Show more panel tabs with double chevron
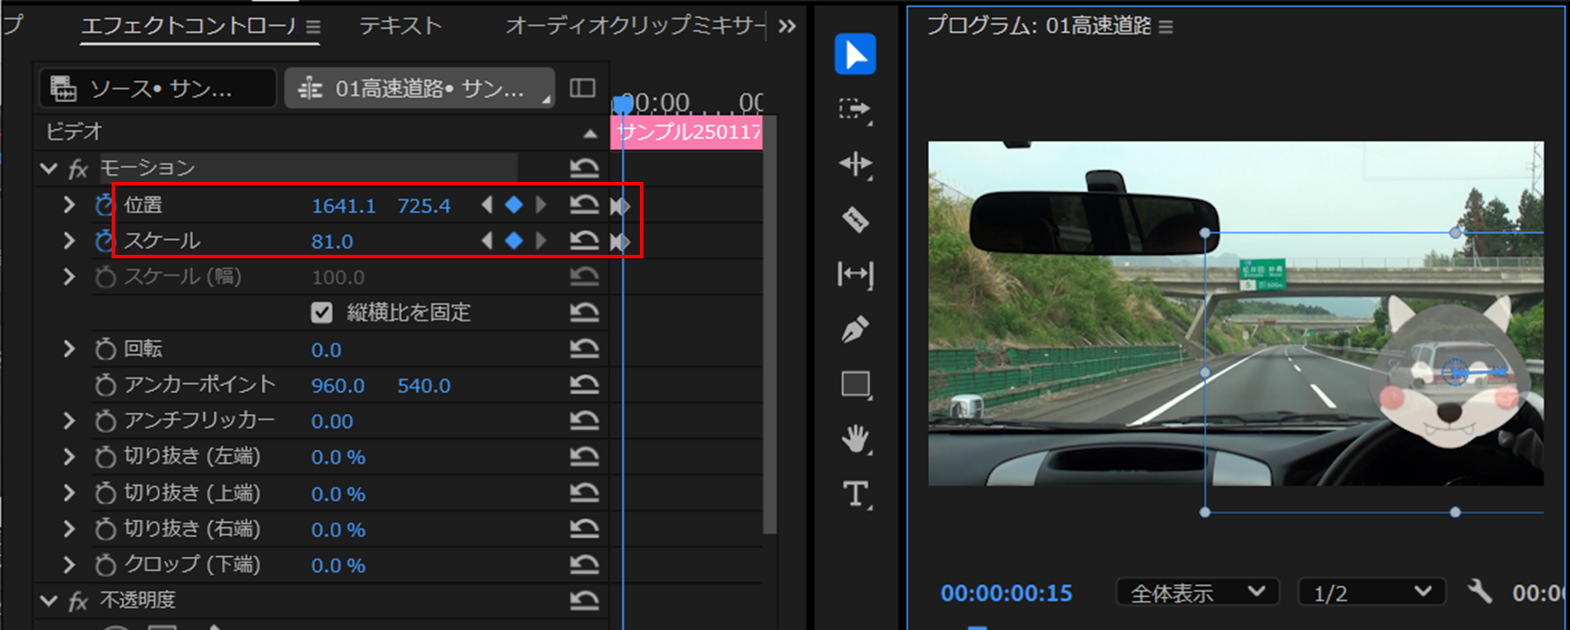The image size is (1570, 630). click(787, 26)
